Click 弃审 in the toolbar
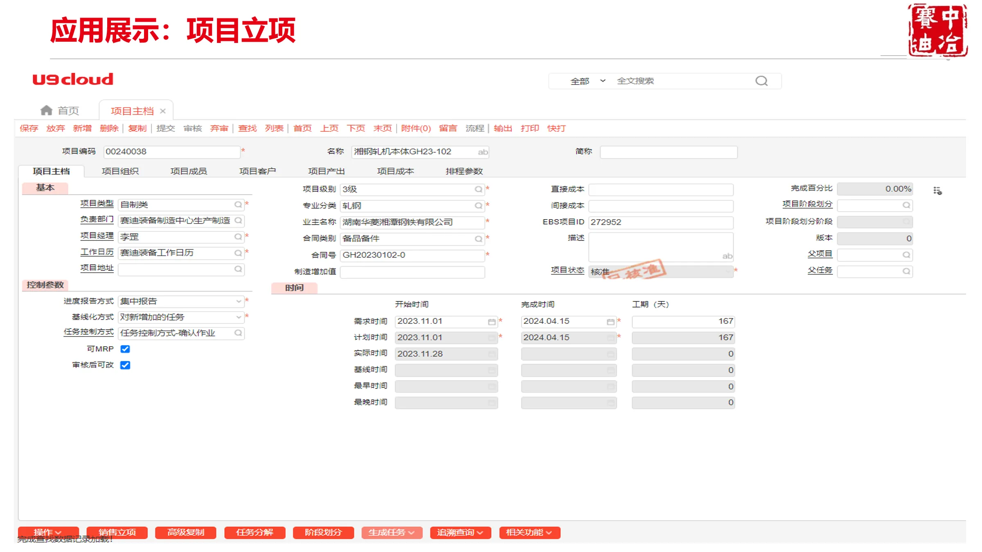The height and width of the screenshot is (552, 982). tap(219, 128)
